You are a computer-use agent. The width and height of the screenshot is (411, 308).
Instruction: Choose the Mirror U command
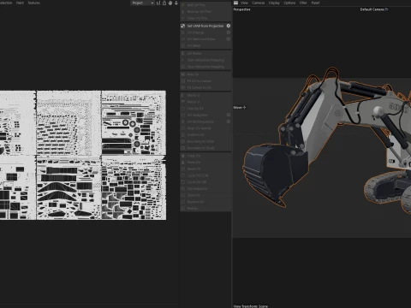click(x=205, y=95)
